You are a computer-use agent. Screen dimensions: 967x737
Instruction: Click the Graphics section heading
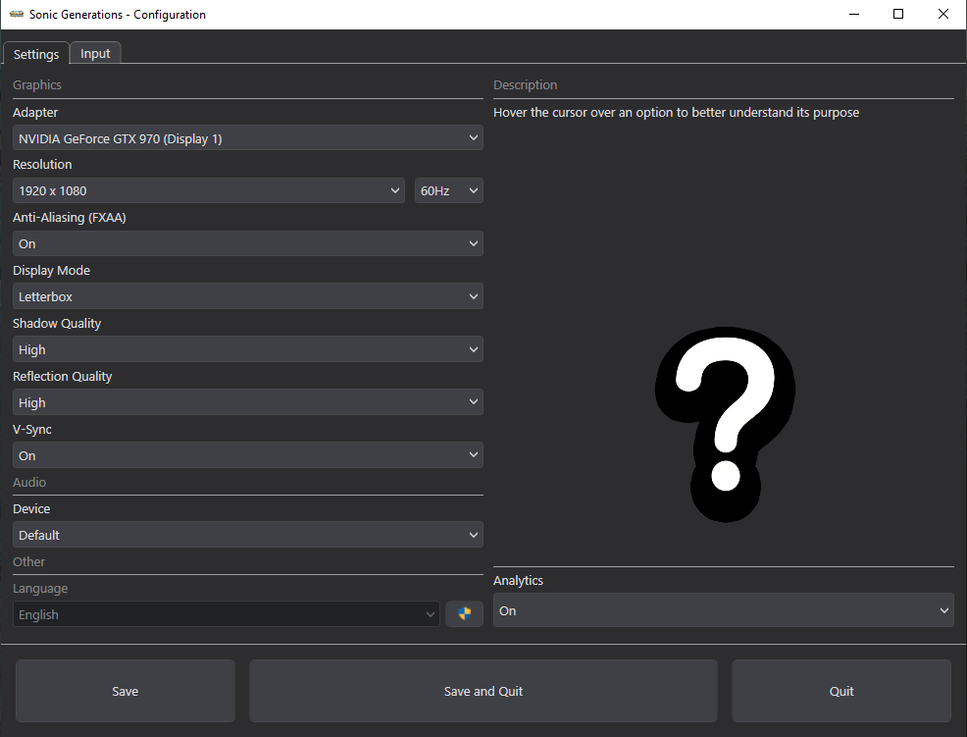(37, 84)
